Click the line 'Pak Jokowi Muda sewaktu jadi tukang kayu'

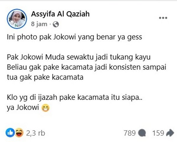[79, 57]
